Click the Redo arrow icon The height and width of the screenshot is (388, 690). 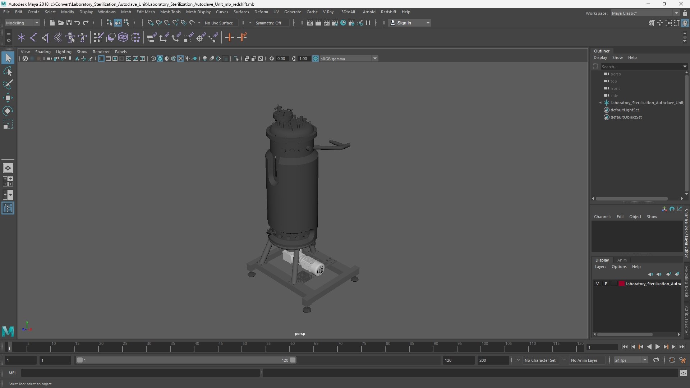point(86,23)
